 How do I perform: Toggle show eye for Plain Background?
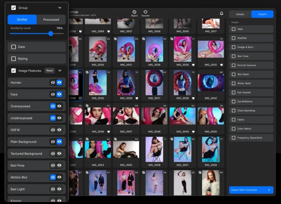[x=59, y=142]
